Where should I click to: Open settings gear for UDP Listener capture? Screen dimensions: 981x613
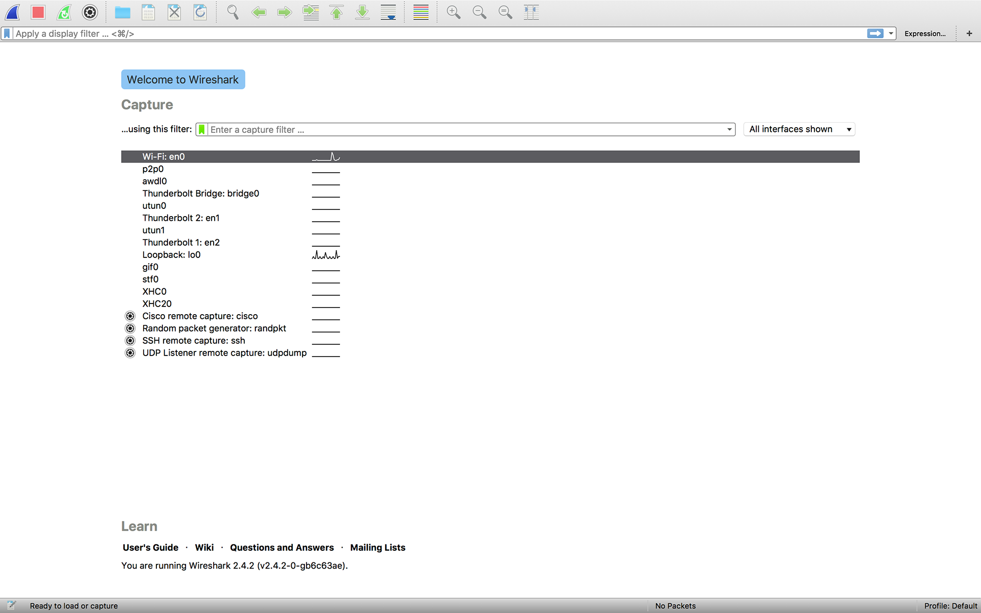coord(130,352)
